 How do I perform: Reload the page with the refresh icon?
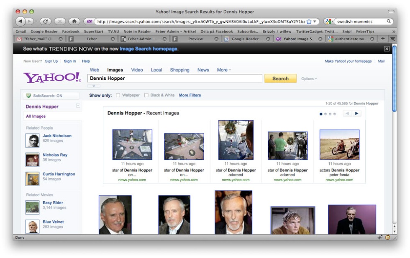click(x=45, y=21)
